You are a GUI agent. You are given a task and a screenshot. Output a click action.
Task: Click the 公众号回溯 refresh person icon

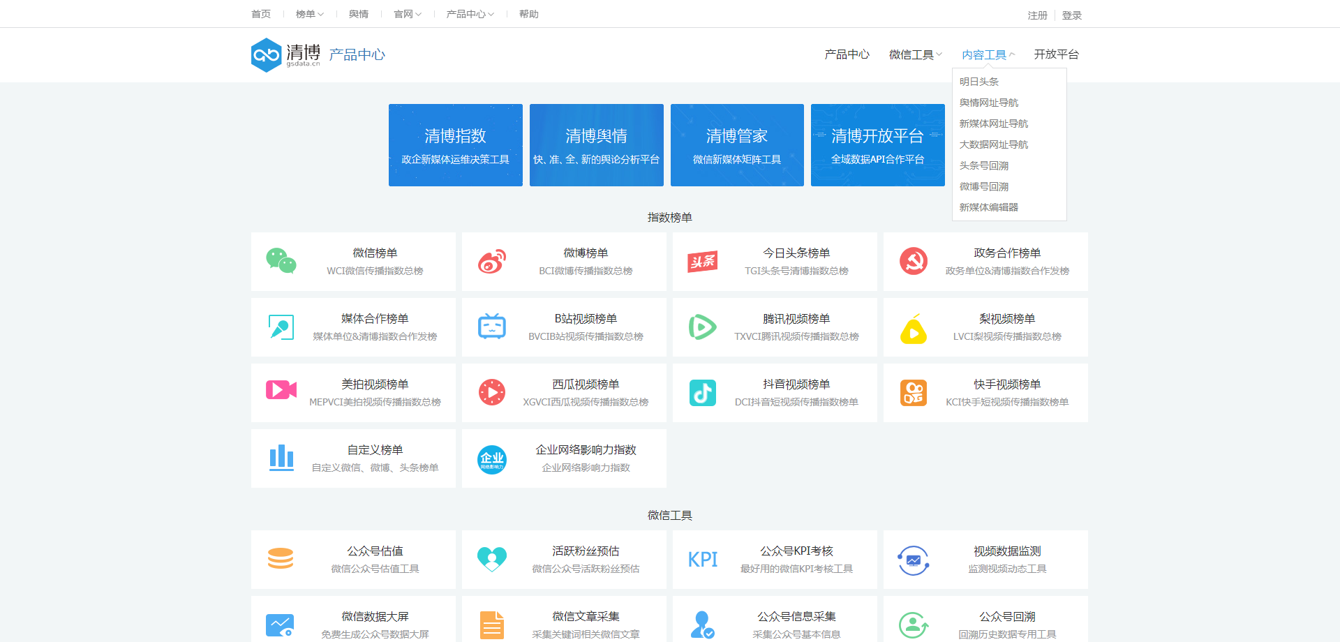click(914, 625)
